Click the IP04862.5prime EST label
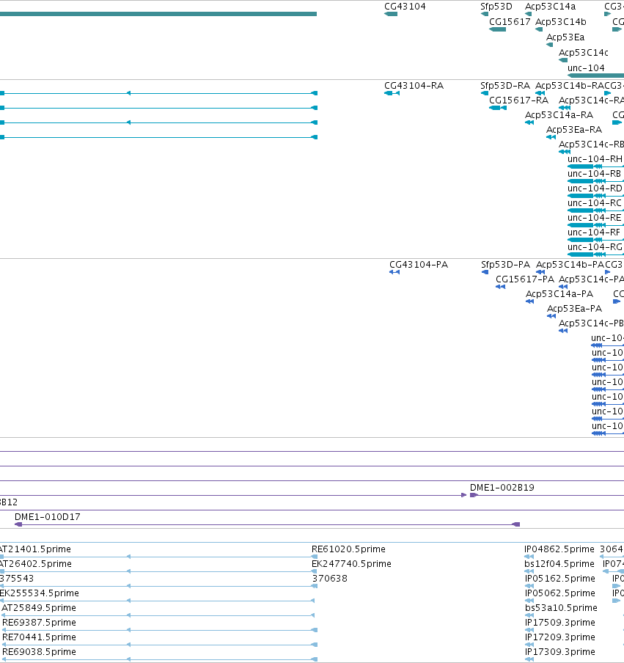Image resolution: width=624 pixels, height=663 pixels. pyautogui.click(x=559, y=549)
